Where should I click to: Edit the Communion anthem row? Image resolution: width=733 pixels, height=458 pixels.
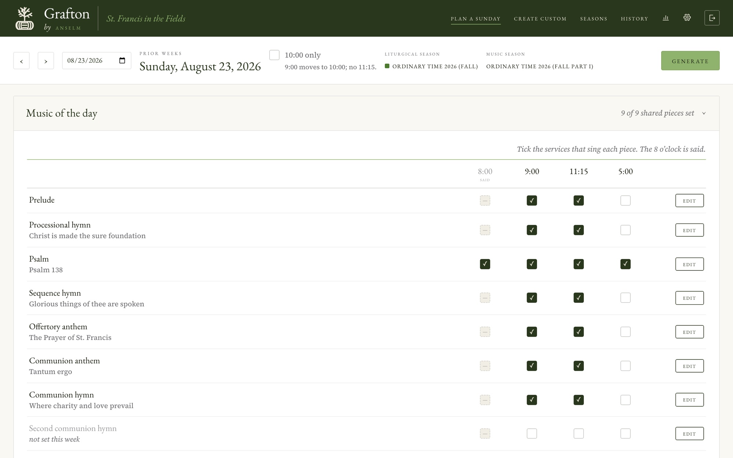pos(689,366)
